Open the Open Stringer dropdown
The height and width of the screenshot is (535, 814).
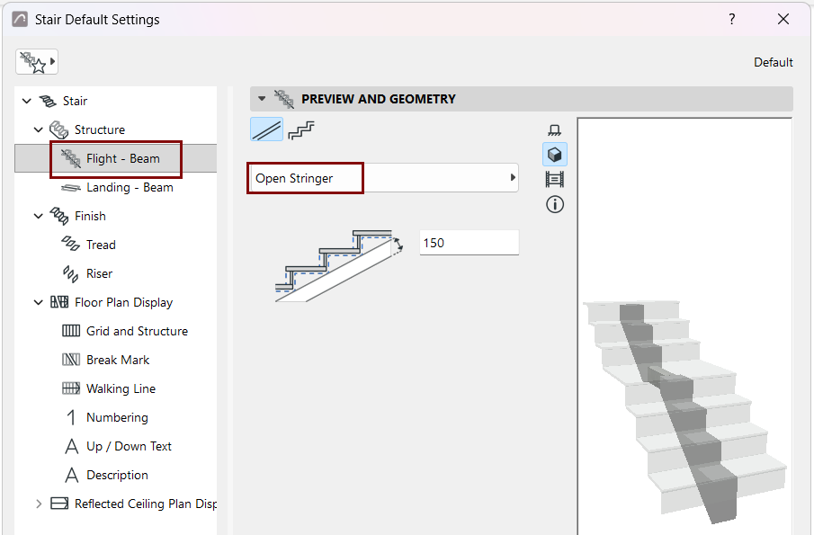click(382, 178)
